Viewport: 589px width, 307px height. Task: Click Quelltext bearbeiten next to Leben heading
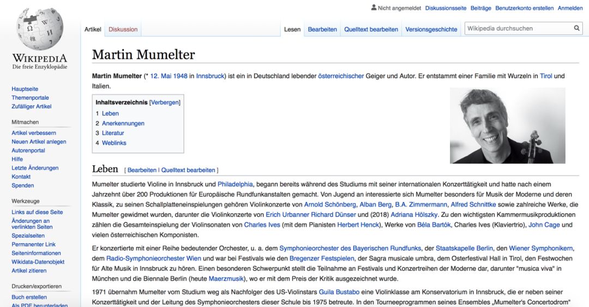188,170
